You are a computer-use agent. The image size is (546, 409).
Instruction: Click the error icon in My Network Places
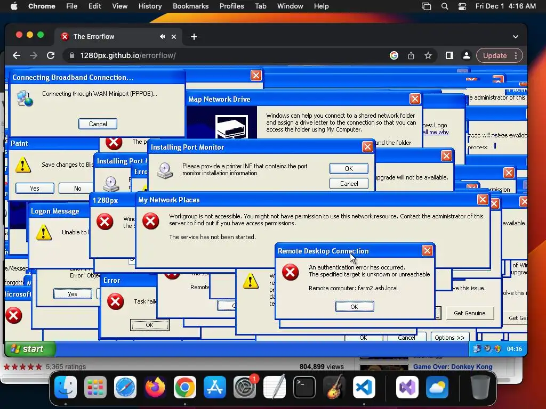click(x=151, y=221)
